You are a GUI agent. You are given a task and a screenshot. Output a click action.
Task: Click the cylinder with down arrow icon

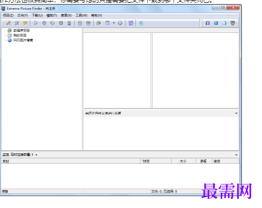tap(80, 23)
